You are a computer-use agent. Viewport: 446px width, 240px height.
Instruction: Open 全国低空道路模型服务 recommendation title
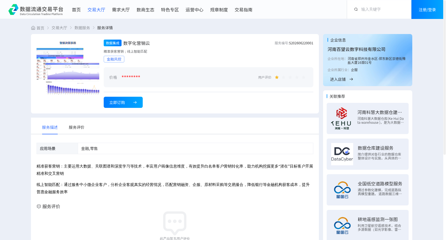click(x=380, y=184)
